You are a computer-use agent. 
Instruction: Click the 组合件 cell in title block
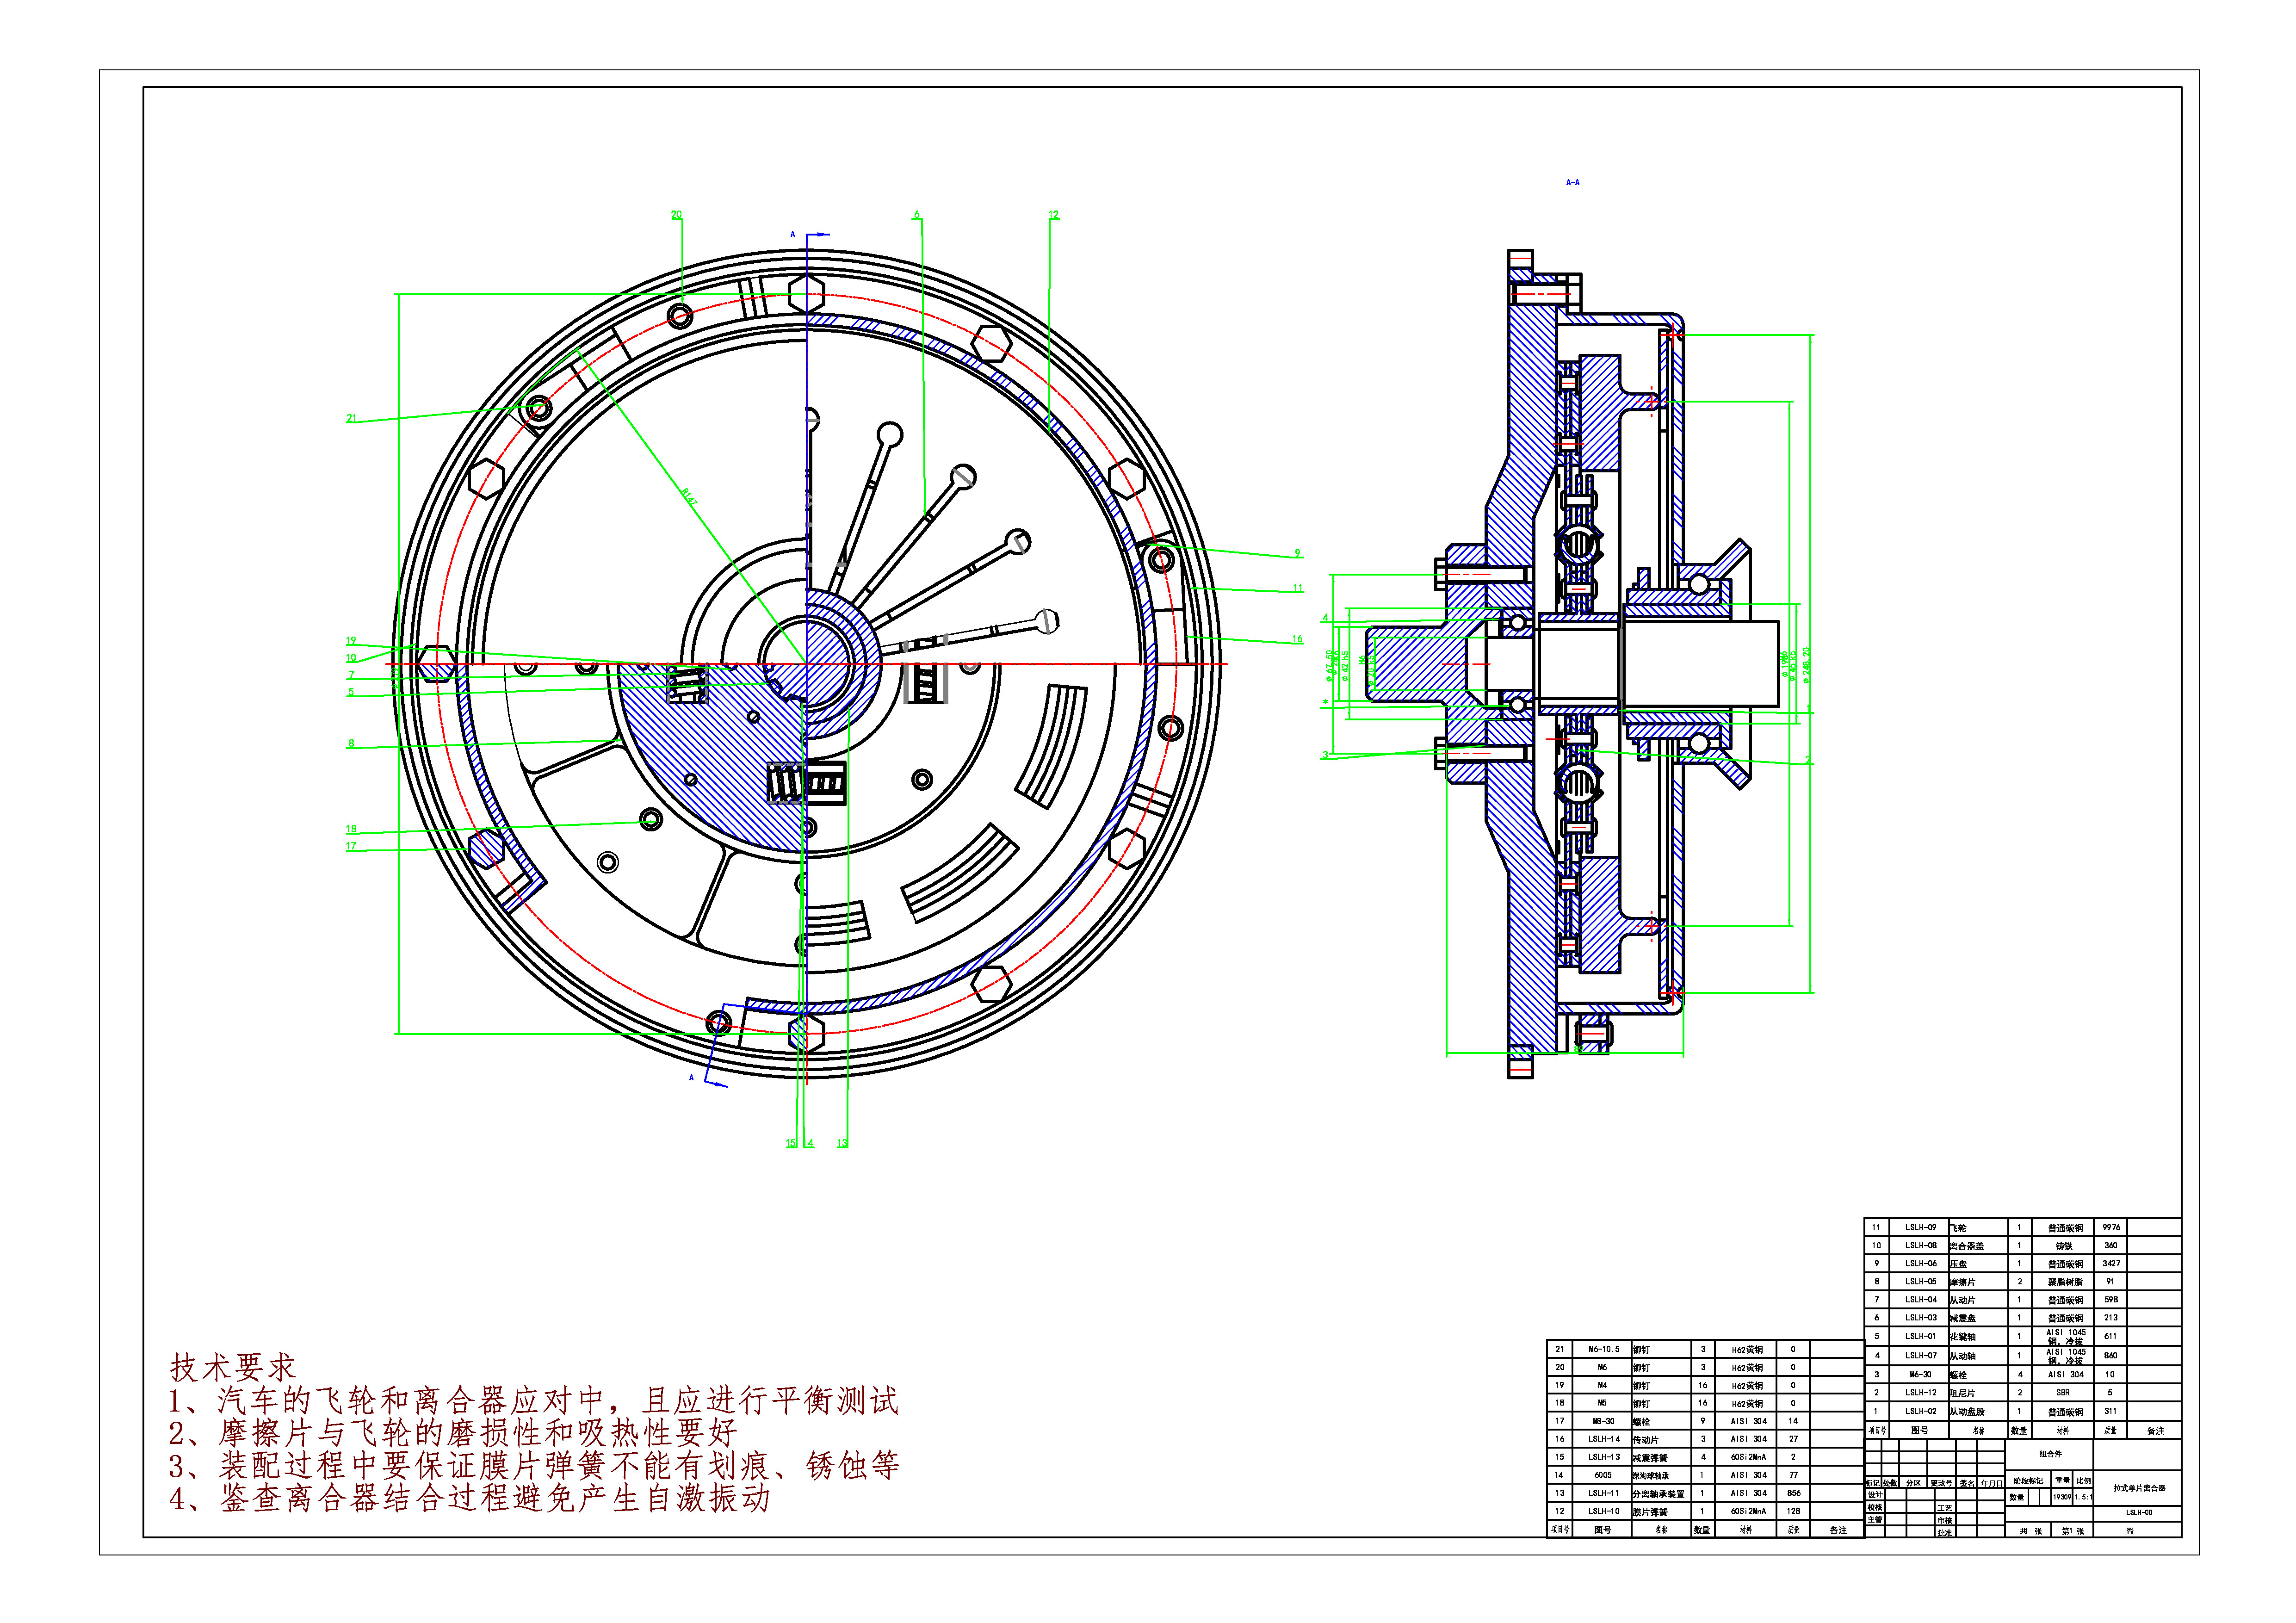point(2049,1454)
